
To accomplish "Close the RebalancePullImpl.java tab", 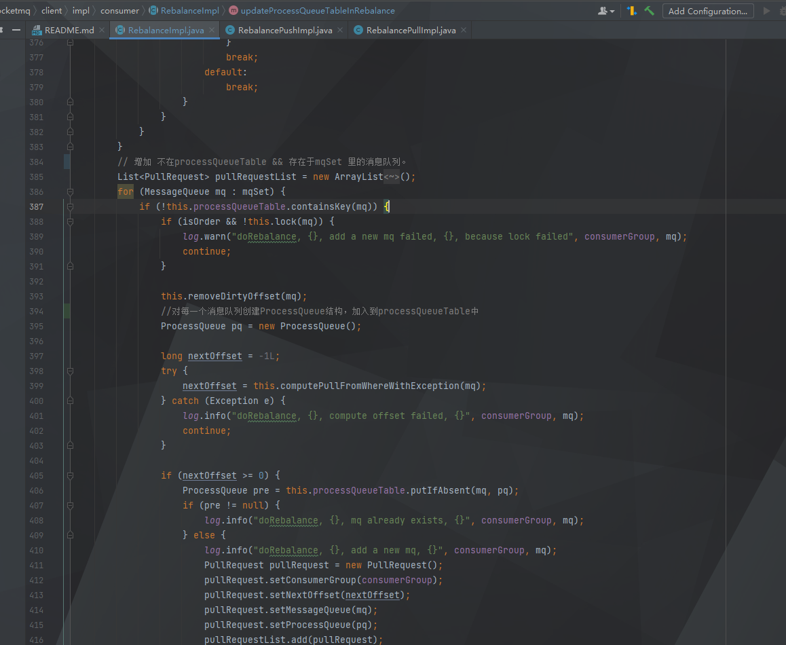I will point(464,30).
